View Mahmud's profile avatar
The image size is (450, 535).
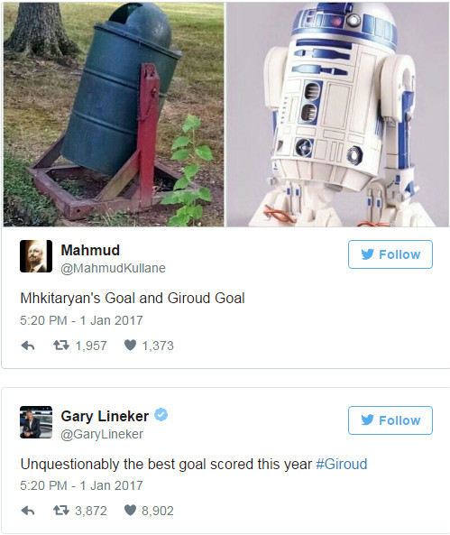(36, 256)
